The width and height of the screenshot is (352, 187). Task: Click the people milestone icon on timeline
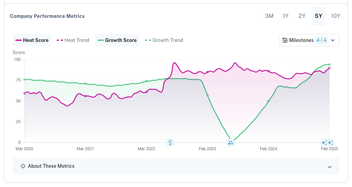(x=231, y=143)
